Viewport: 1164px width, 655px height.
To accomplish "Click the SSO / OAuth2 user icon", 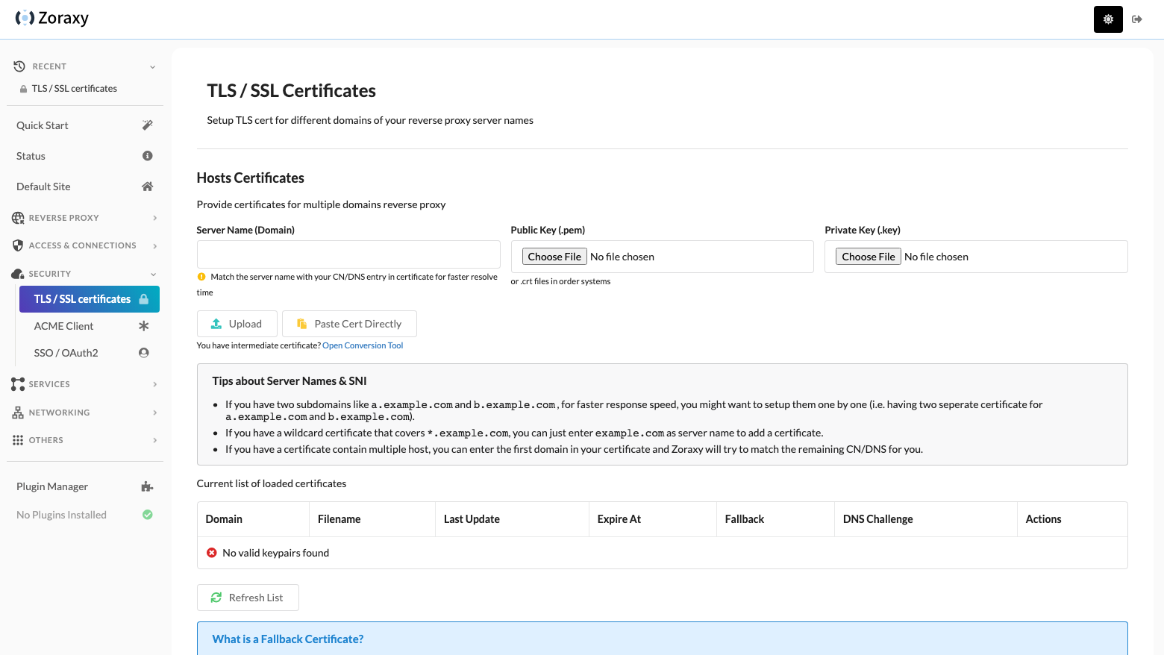I will [144, 353].
